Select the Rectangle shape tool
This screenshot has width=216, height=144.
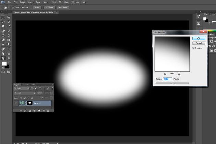coord(9,54)
